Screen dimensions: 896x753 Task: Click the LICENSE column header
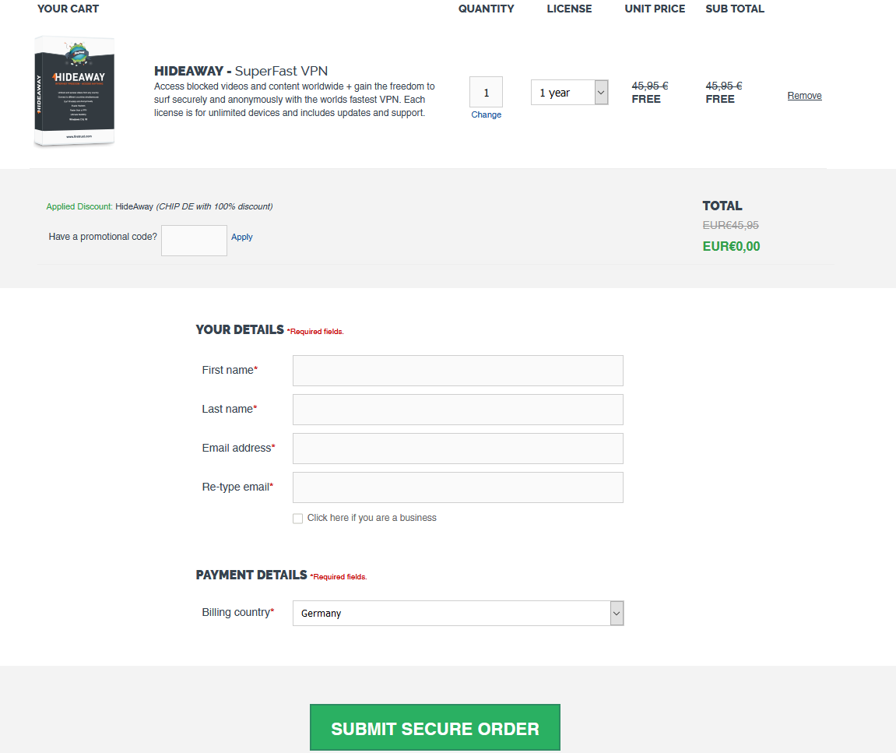click(x=569, y=9)
